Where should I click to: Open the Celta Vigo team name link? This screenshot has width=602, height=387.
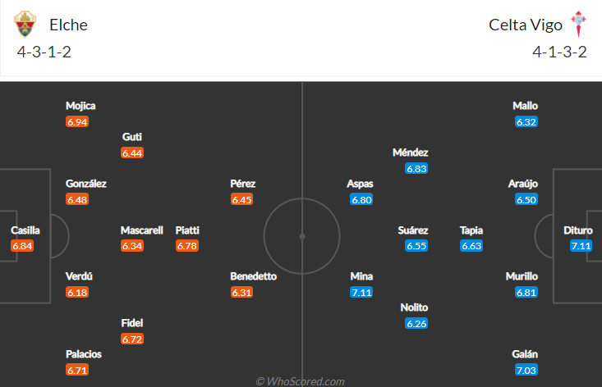(x=526, y=25)
